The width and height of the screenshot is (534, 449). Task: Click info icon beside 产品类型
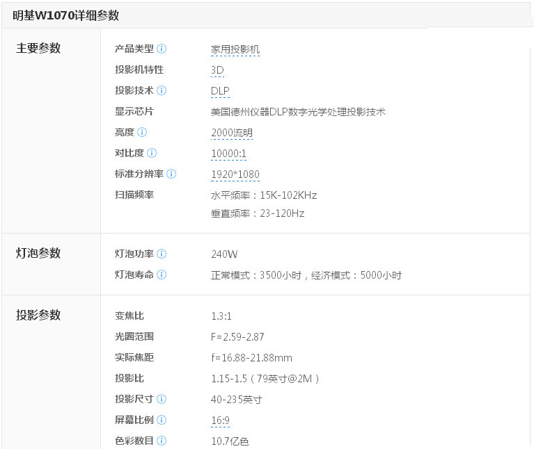click(162, 49)
